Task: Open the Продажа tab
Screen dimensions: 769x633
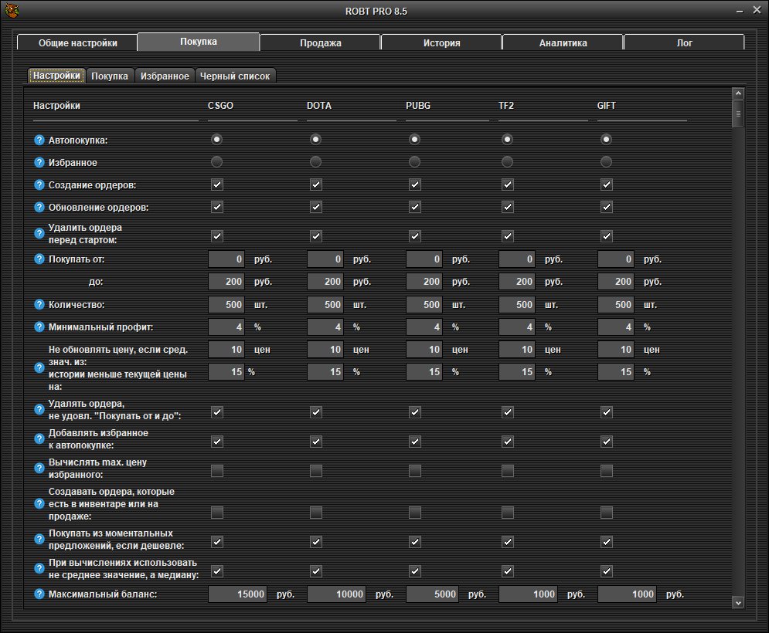Action: (320, 43)
